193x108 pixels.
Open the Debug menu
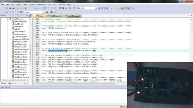click(32, 5)
